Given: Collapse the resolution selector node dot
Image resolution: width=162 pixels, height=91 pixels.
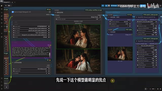Looking at the screenshot, I should pos(13,62).
